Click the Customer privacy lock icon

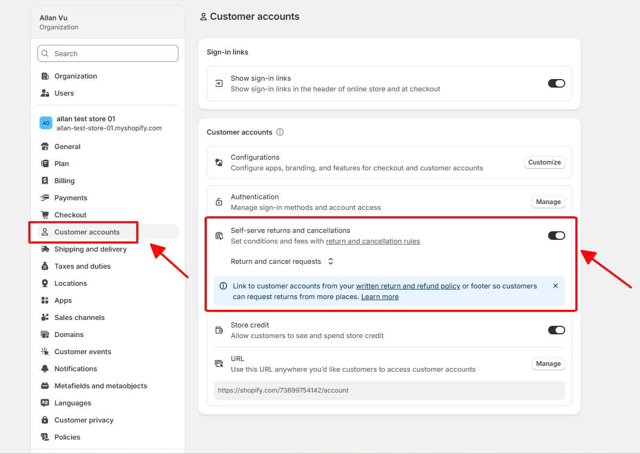tap(45, 420)
